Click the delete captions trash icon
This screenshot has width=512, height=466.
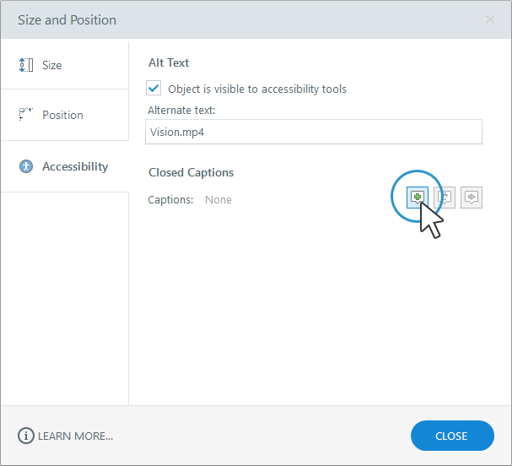[444, 197]
